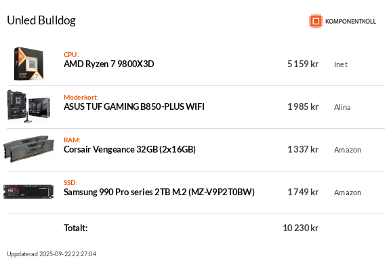Open Corsair Vengeance 32GB product link

tap(129, 150)
